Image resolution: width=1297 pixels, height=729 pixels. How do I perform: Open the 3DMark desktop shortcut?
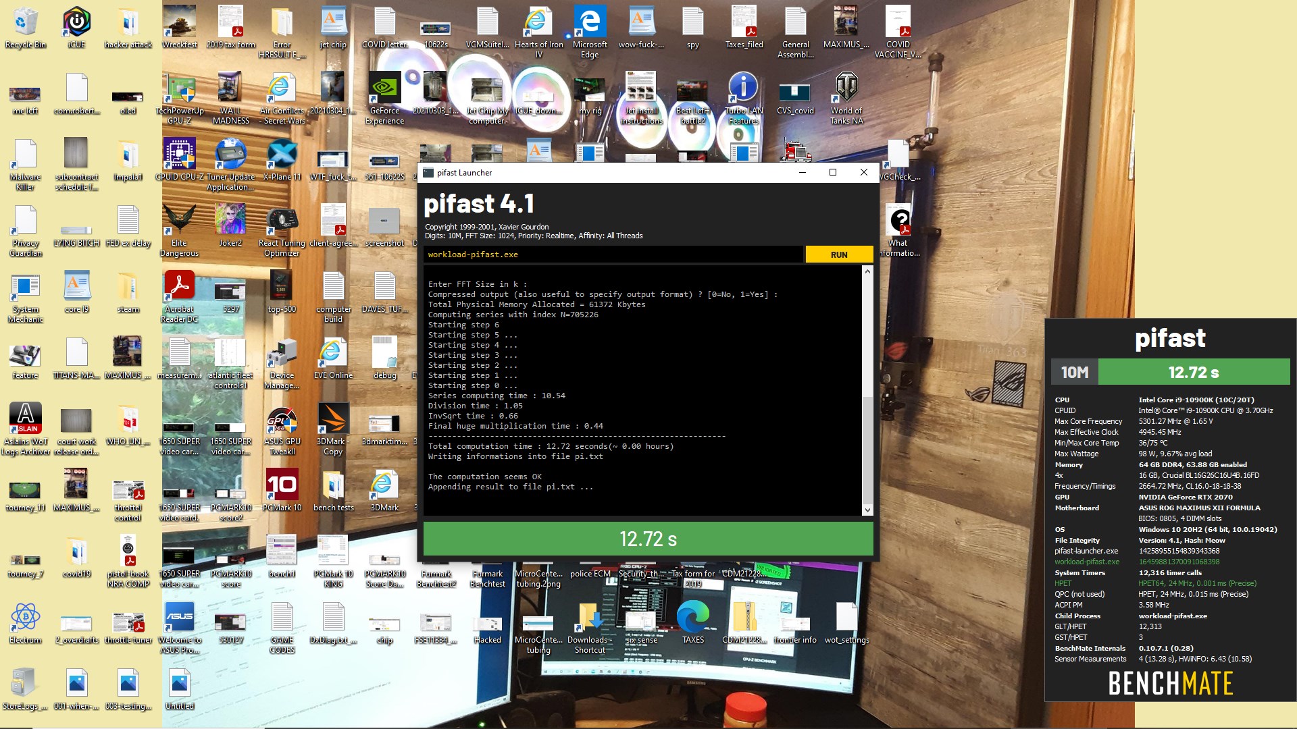point(384,491)
